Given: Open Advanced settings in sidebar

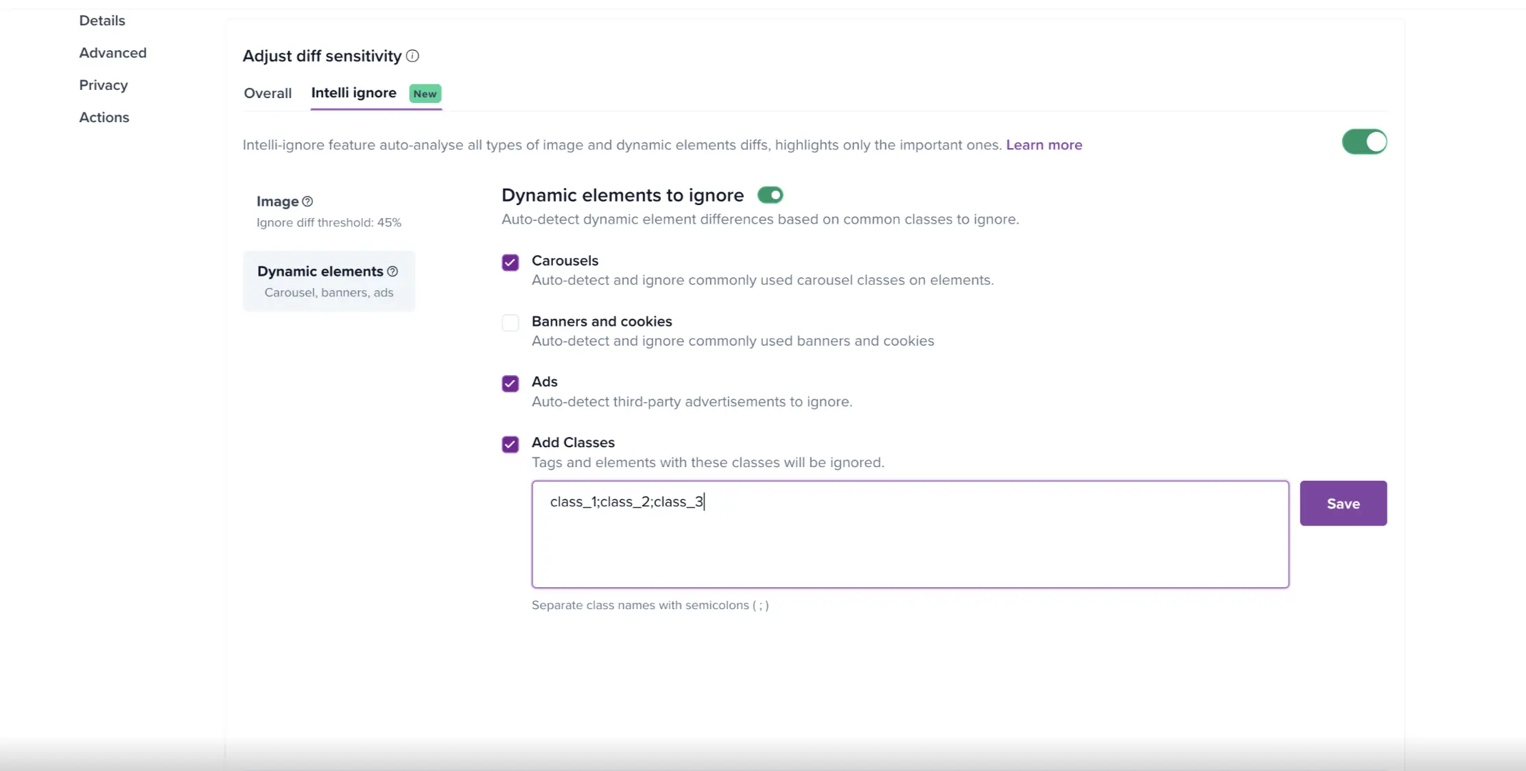Looking at the screenshot, I should click(113, 53).
